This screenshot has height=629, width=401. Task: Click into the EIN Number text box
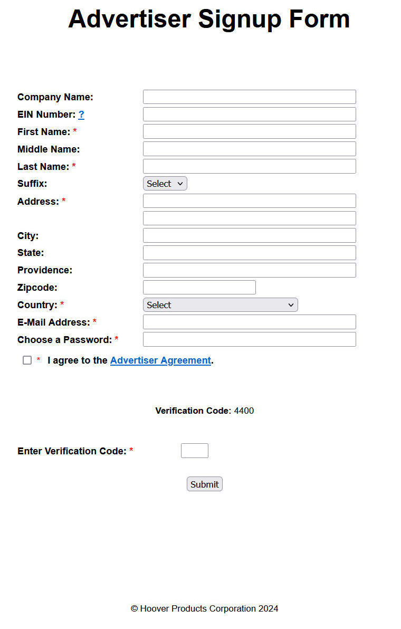click(x=250, y=115)
